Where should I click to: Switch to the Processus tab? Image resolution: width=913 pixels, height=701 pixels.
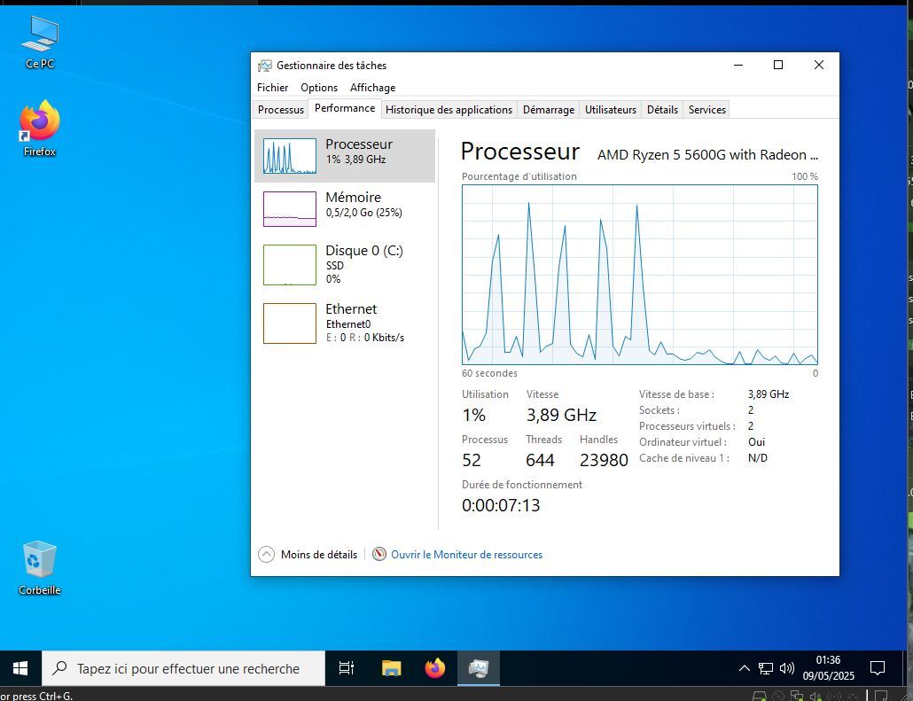click(281, 110)
